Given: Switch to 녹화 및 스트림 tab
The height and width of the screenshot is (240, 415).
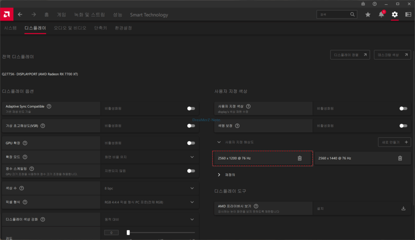Looking at the screenshot, I should click(90, 15).
